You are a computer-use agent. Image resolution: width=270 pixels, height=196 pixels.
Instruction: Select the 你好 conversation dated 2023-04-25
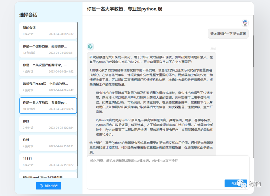click(x=48, y=124)
